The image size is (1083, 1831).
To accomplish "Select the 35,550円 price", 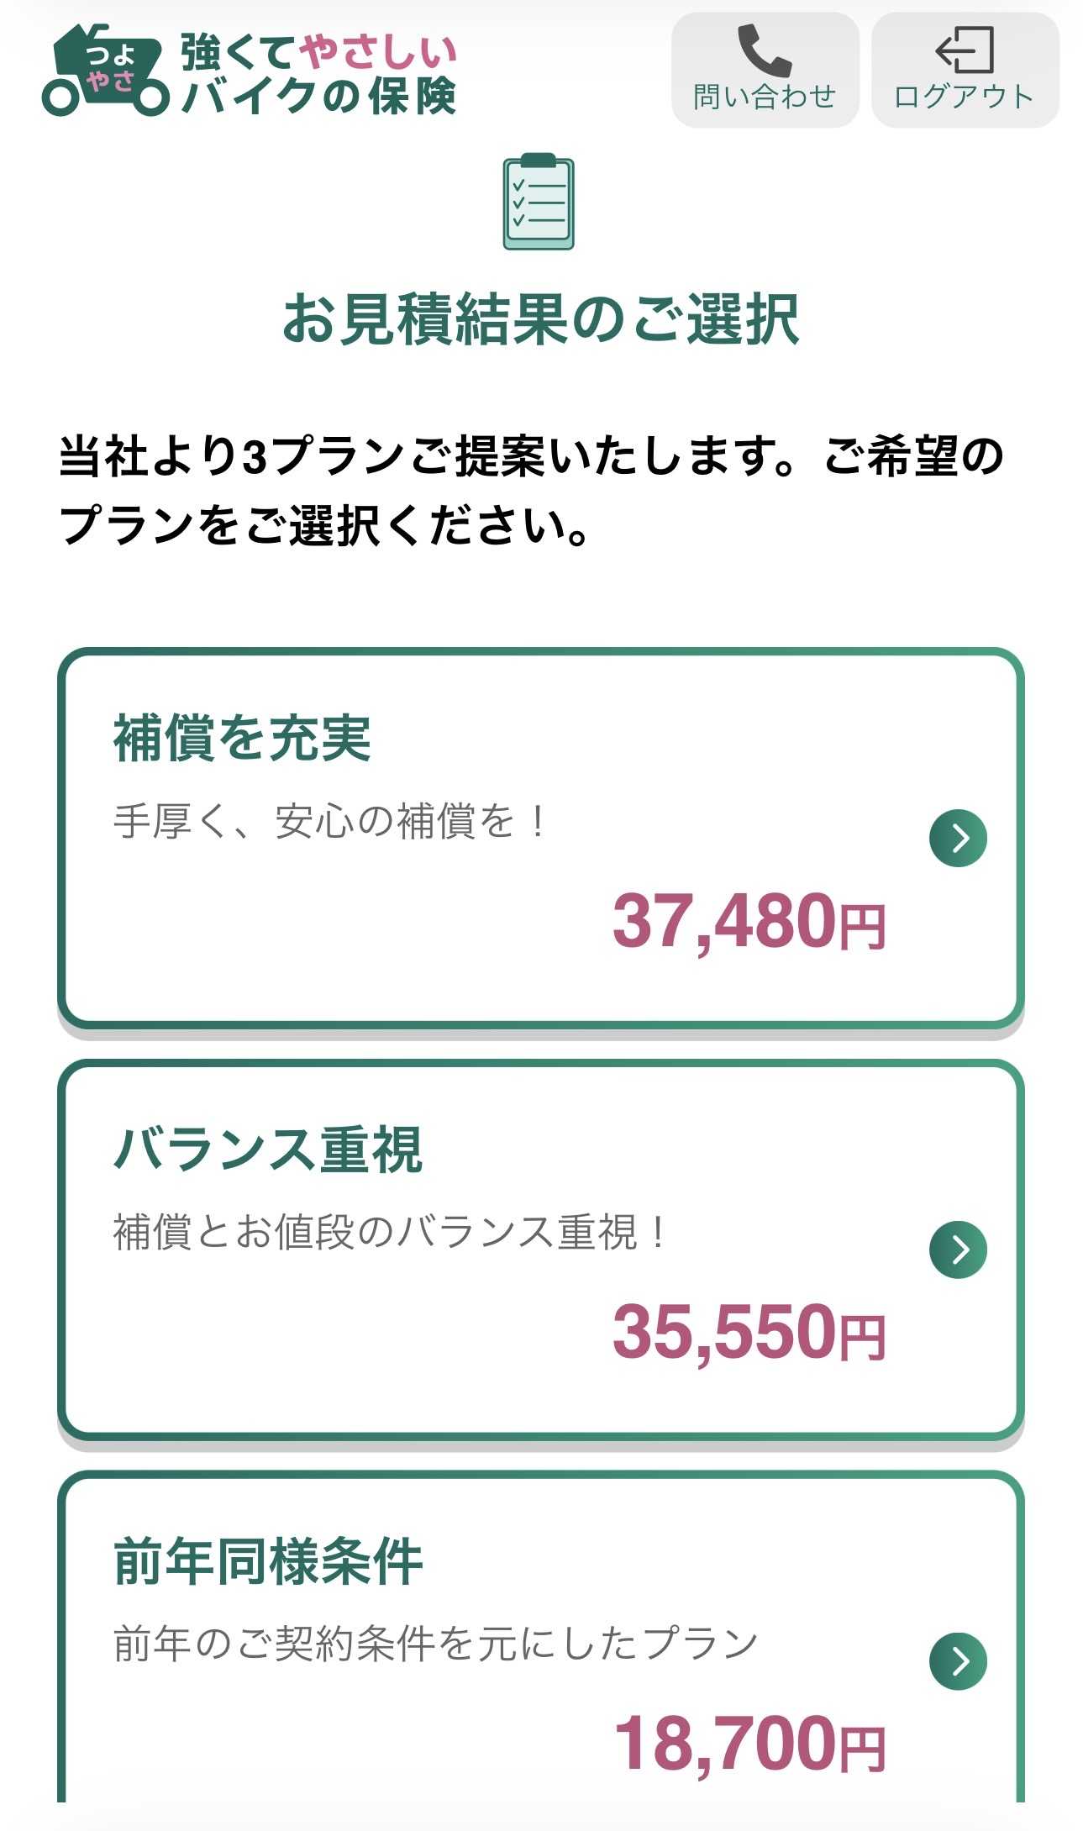I will coord(749,1333).
